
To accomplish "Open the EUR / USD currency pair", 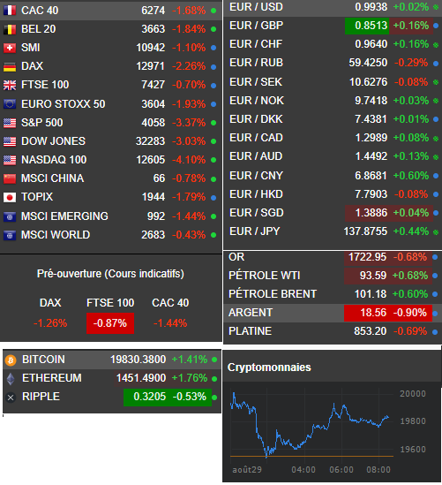I will 333,7.
